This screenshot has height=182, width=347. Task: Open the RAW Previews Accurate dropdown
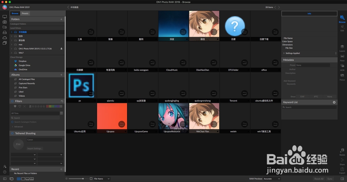point(272,179)
